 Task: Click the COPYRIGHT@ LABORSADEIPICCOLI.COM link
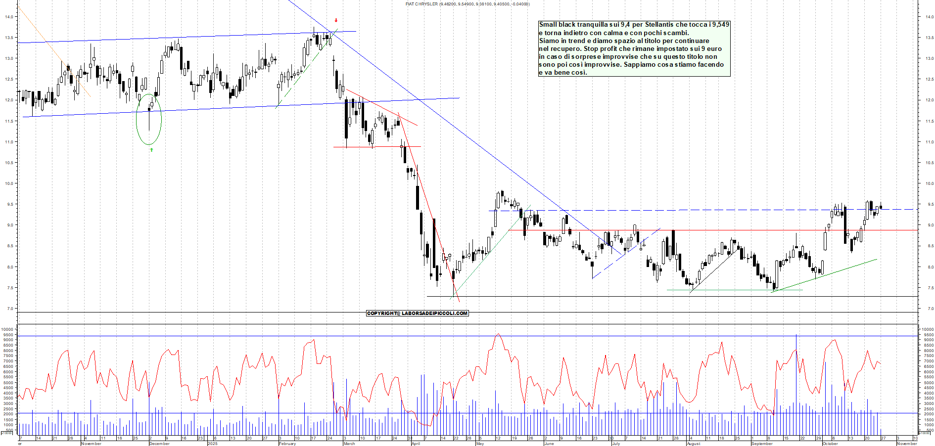pyautogui.click(x=417, y=313)
